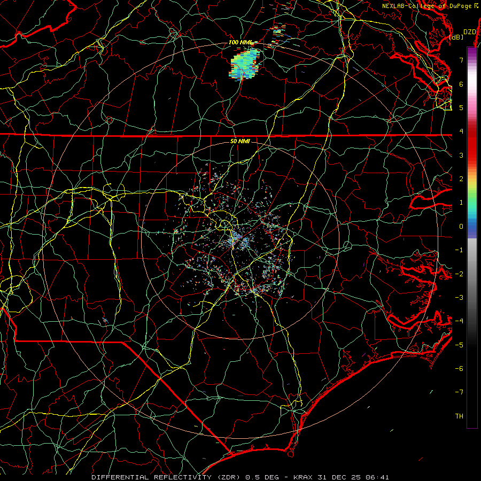
Task: Click the 100 NMI range ring label
Action: point(241,42)
